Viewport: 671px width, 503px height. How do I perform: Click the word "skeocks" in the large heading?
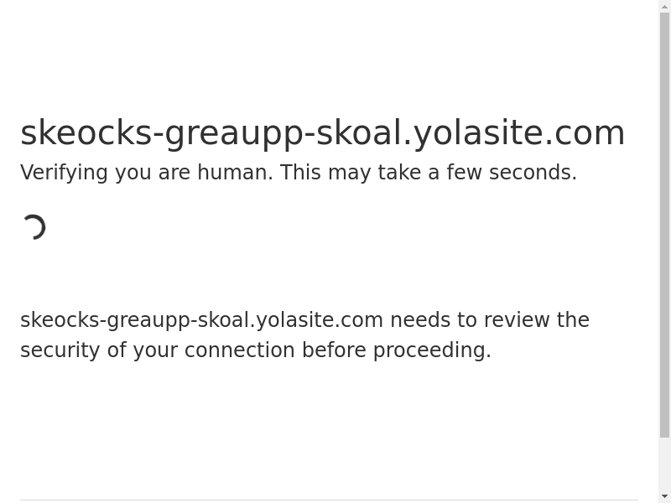[x=86, y=133]
